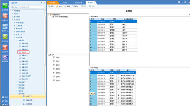Expand the 生产制造 tree node
The image size is (190, 106).
pos(12,17)
